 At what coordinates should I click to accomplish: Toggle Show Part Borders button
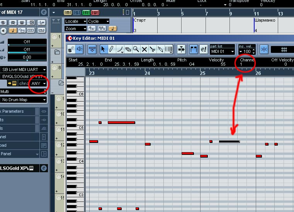pyautogui.click(x=194, y=49)
